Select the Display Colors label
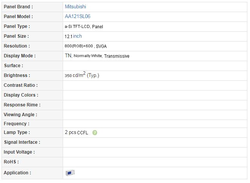This screenshot has width=250, height=183. (21, 95)
